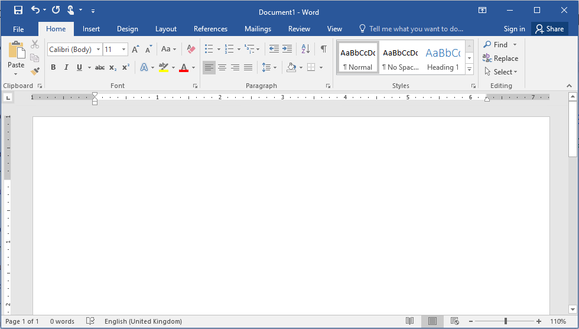Apply strikethrough formatting

click(100, 67)
